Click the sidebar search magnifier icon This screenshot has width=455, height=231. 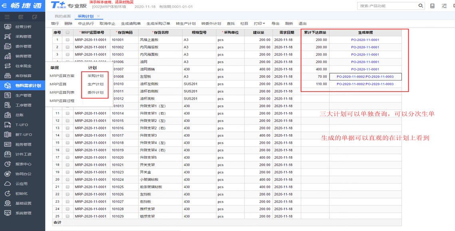pyautogui.click(x=21, y=17)
